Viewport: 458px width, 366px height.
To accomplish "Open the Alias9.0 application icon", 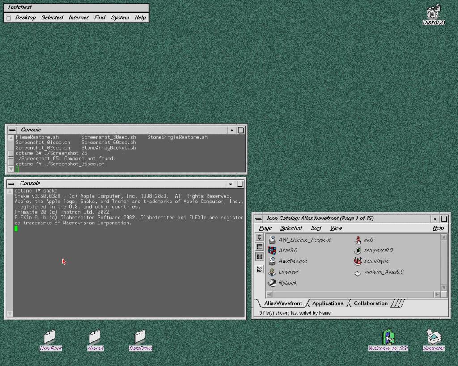I will 272,251.
